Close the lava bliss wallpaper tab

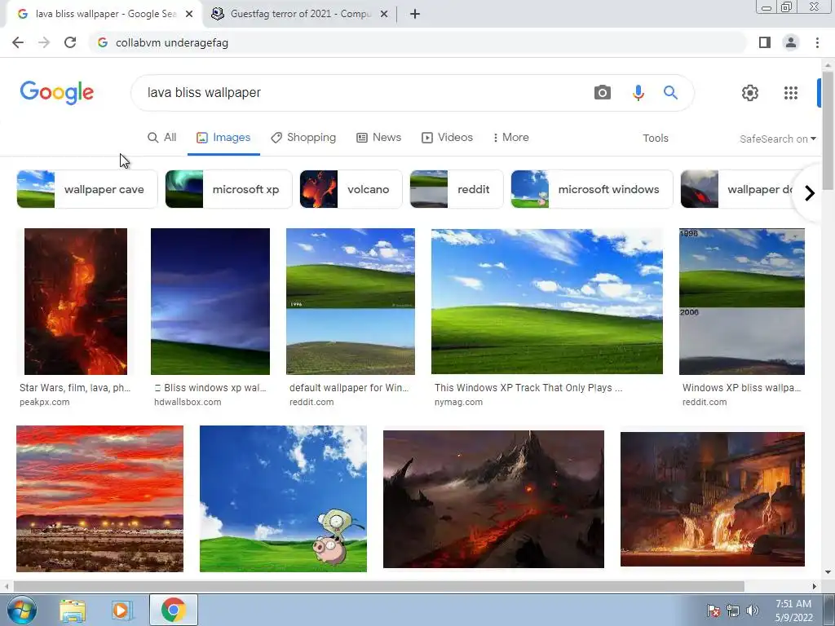(189, 14)
